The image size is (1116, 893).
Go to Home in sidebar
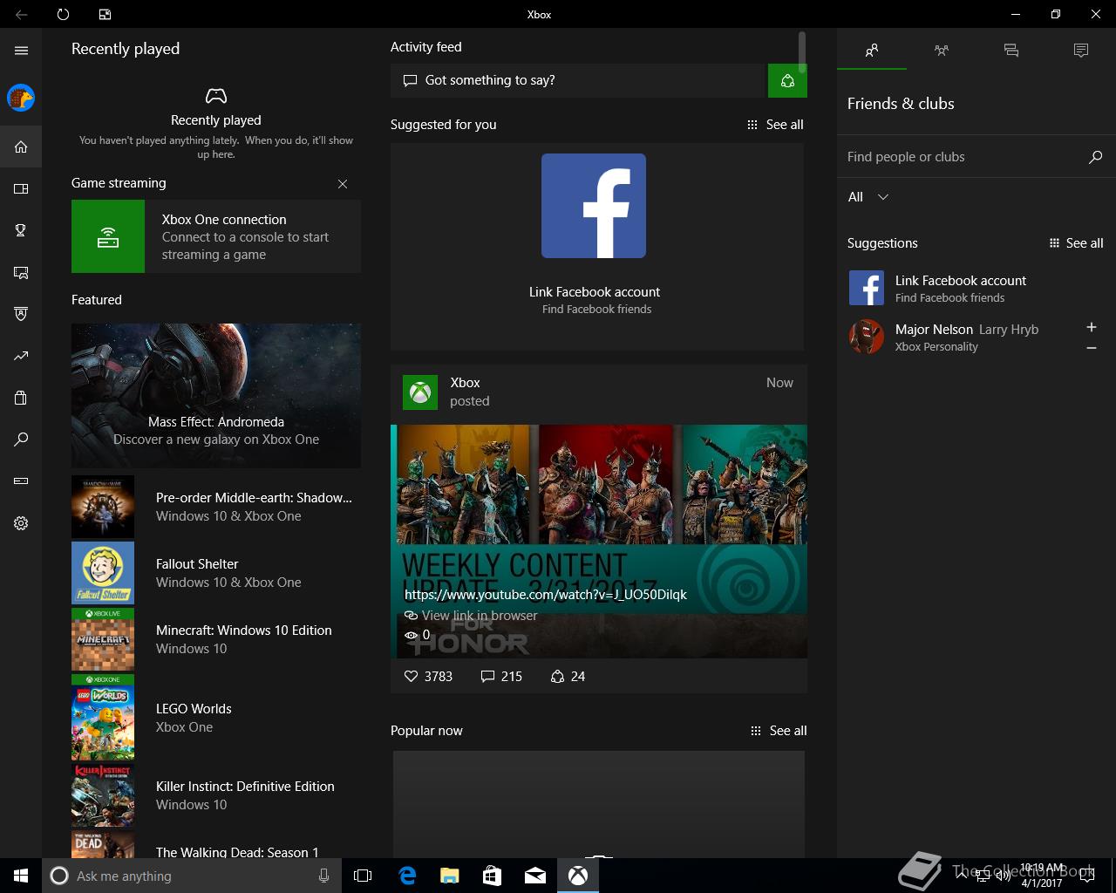tap(21, 147)
